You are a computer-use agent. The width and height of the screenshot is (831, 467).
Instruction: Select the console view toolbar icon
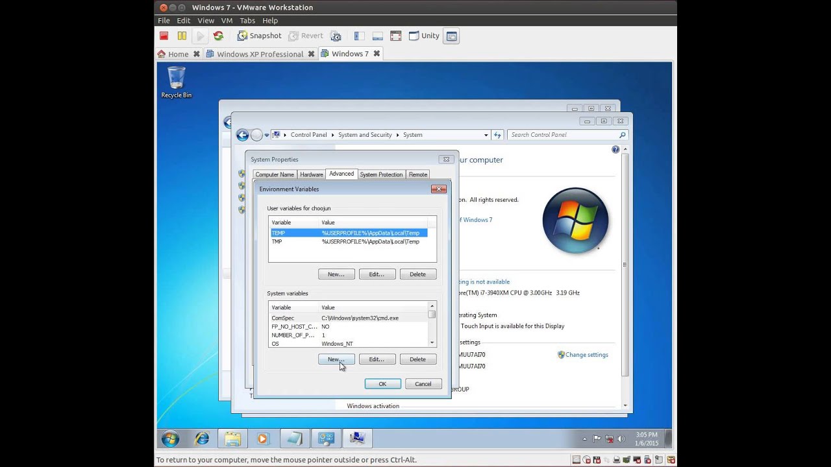(451, 36)
